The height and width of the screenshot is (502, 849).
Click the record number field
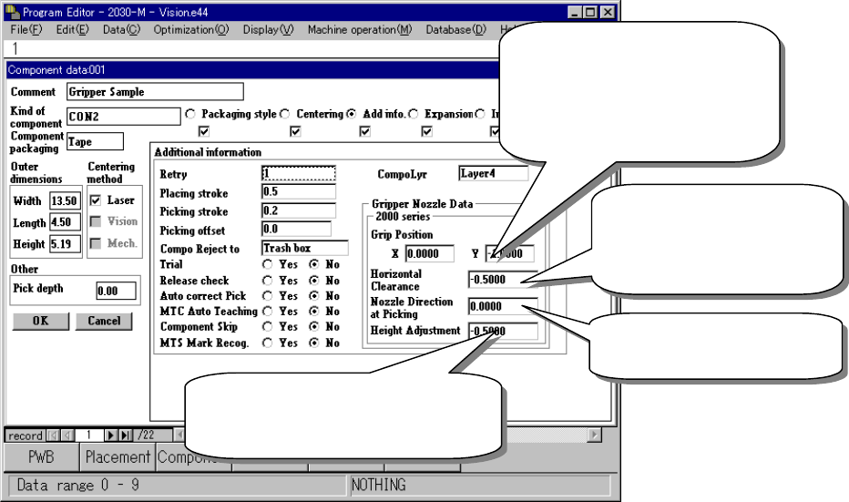89,435
